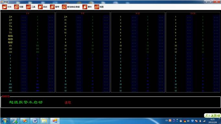The image size is (221, 124).
Task: Click the red 读取 text in status area
Action: click(x=68, y=102)
